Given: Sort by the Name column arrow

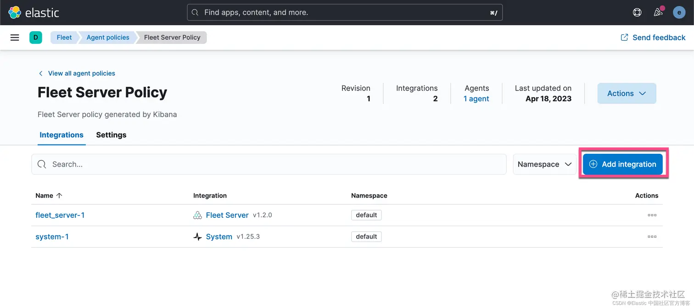Looking at the screenshot, I should [x=59, y=195].
